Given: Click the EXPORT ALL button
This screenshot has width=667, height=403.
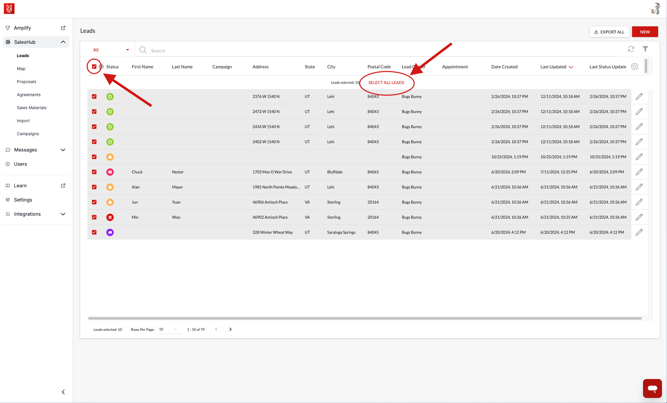Looking at the screenshot, I should (609, 32).
